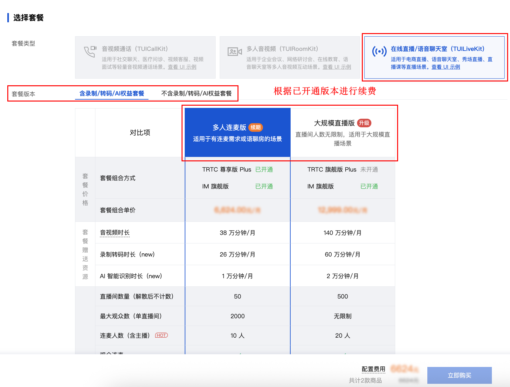This screenshot has height=387, width=510.
Task: Click the underlined 音视频时长 term
Action: (115, 233)
